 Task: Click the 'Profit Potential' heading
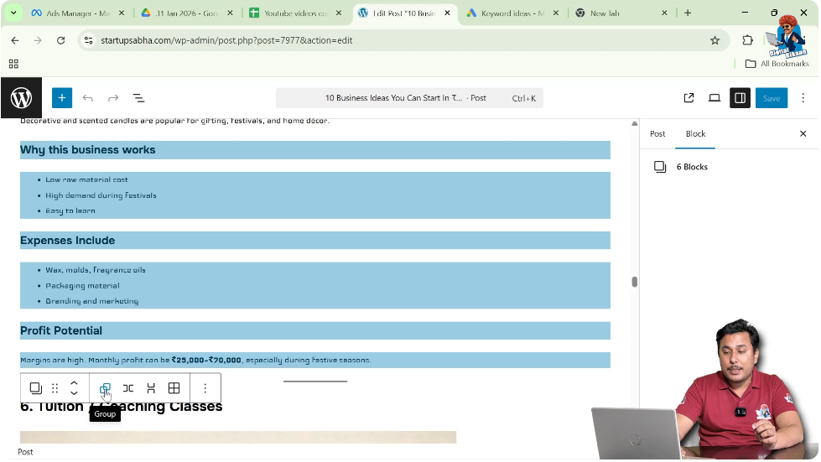pyautogui.click(x=315, y=330)
